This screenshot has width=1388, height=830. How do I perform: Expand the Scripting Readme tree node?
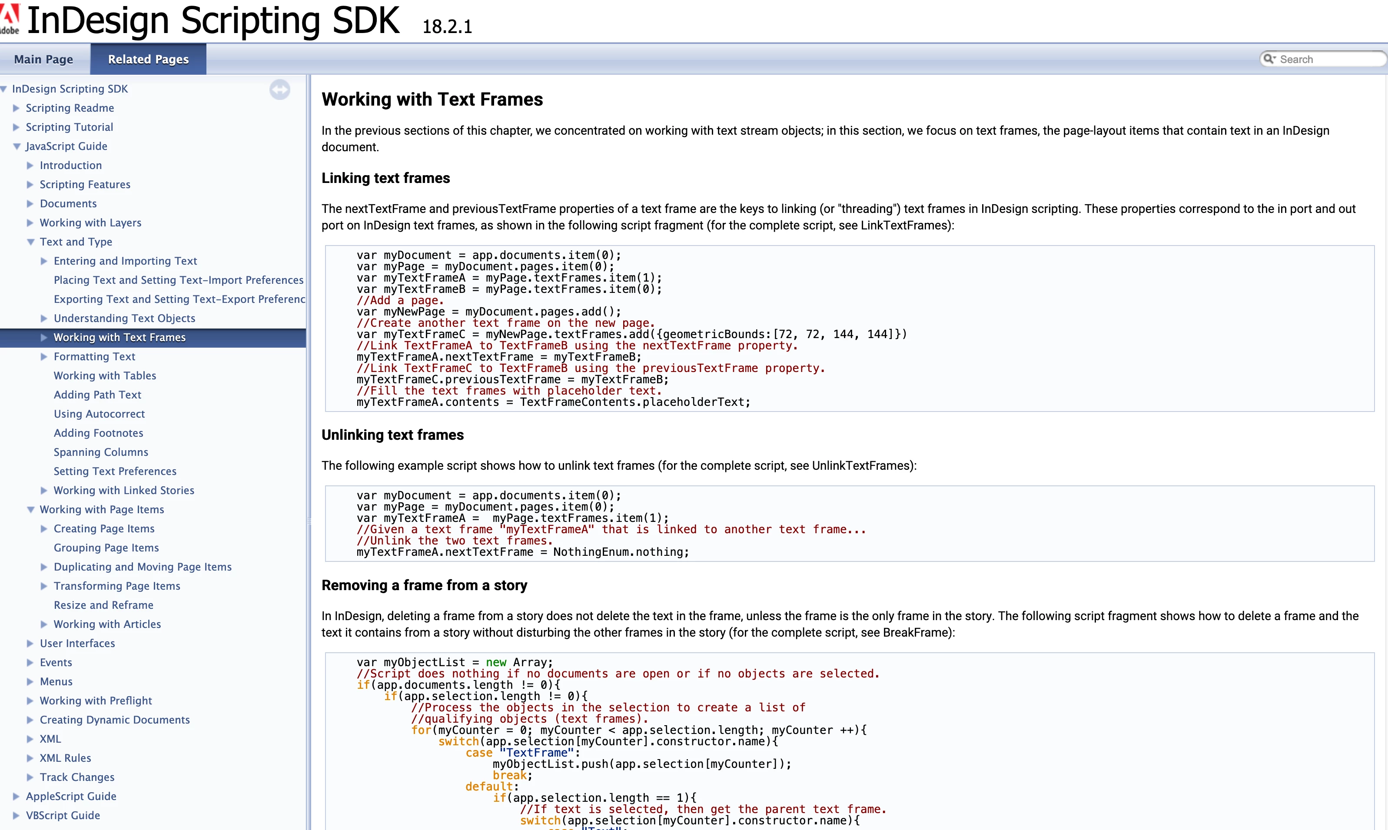coord(16,108)
